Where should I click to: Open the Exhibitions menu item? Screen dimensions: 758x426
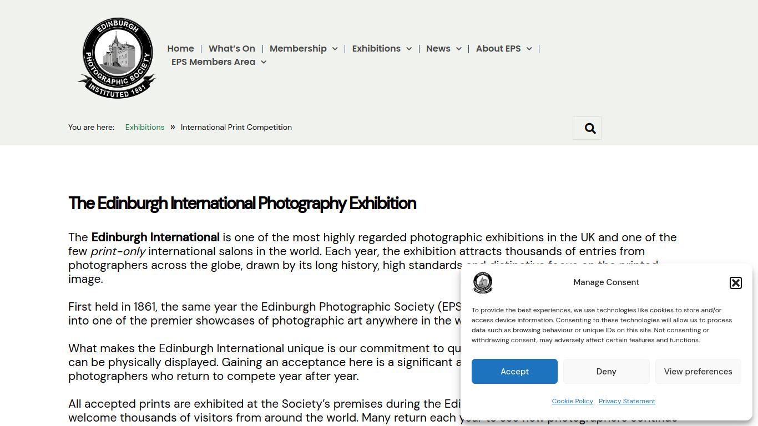click(376, 49)
